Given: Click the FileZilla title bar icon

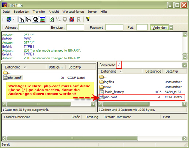Looking at the screenshot, I should click(x=4, y=5).
